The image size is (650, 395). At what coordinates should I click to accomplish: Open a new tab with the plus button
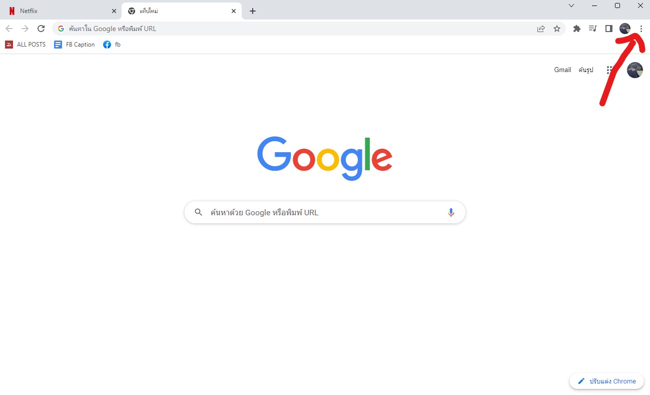[253, 11]
